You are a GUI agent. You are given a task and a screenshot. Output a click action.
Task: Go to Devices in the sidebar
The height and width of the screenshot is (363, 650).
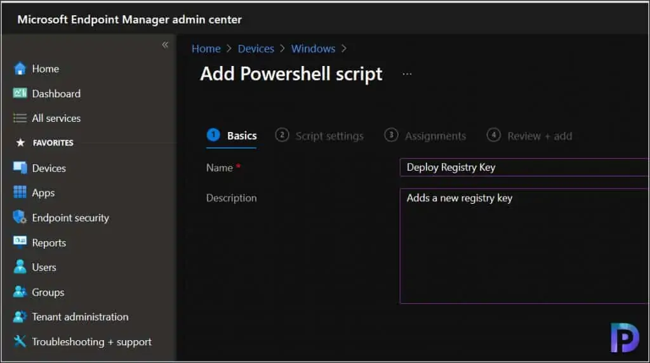coord(49,168)
